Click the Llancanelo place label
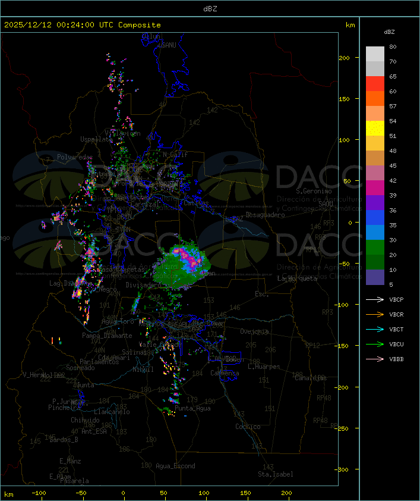 pyautogui.click(x=112, y=412)
